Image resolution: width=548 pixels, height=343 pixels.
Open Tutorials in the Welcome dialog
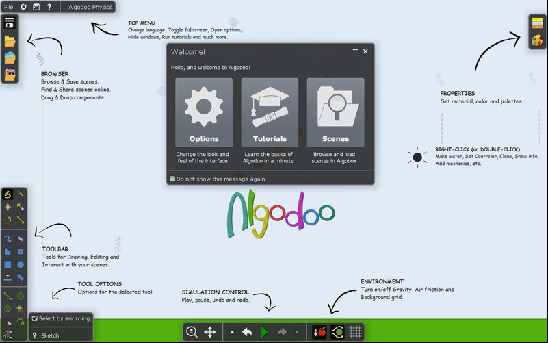click(x=270, y=112)
